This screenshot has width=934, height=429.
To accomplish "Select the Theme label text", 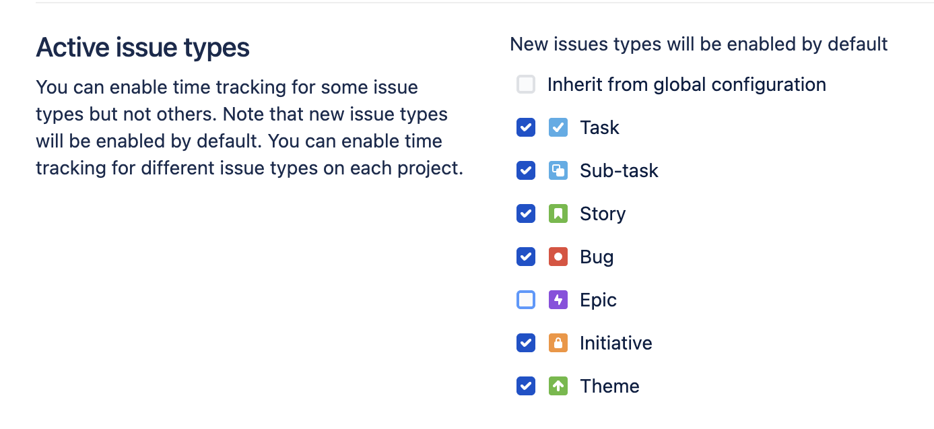I will [609, 386].
